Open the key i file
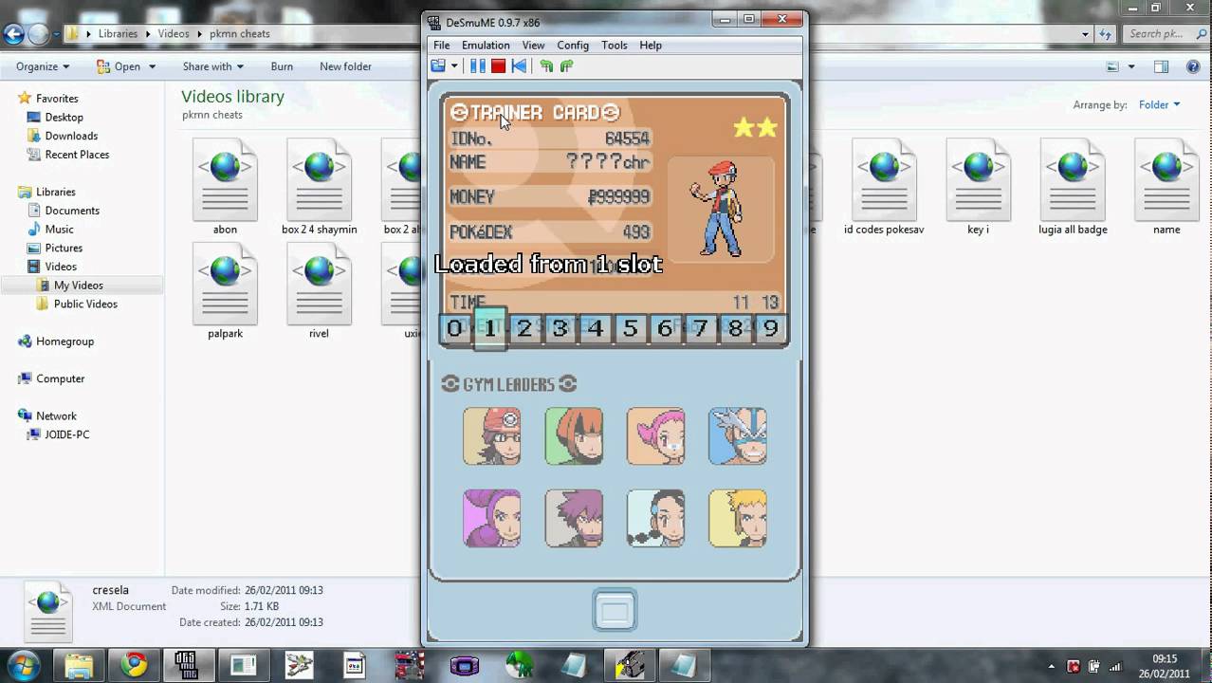This screenshot has height=683, width=1212. coord(978,188)
